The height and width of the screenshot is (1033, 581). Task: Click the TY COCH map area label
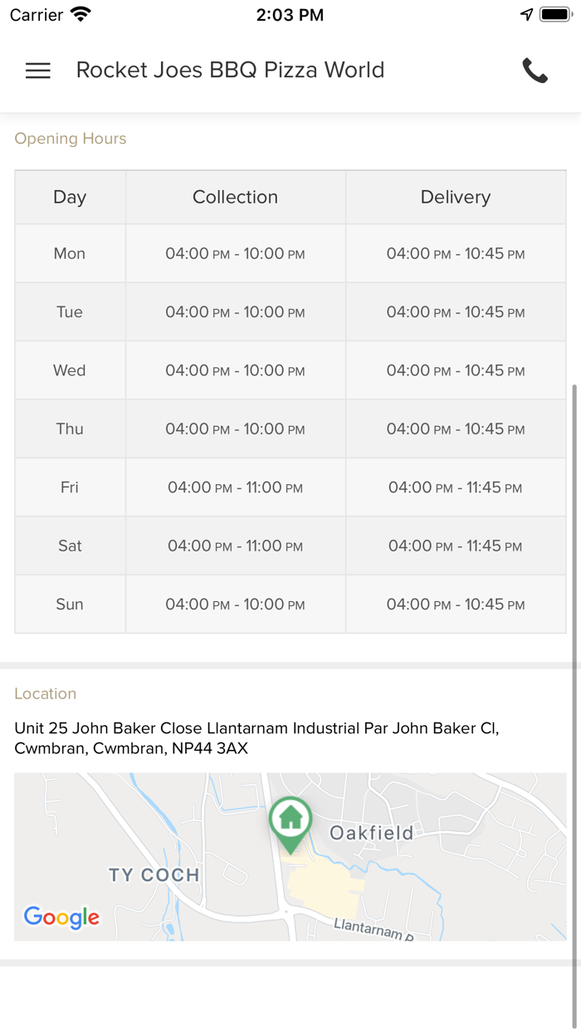tap(154, 874)
